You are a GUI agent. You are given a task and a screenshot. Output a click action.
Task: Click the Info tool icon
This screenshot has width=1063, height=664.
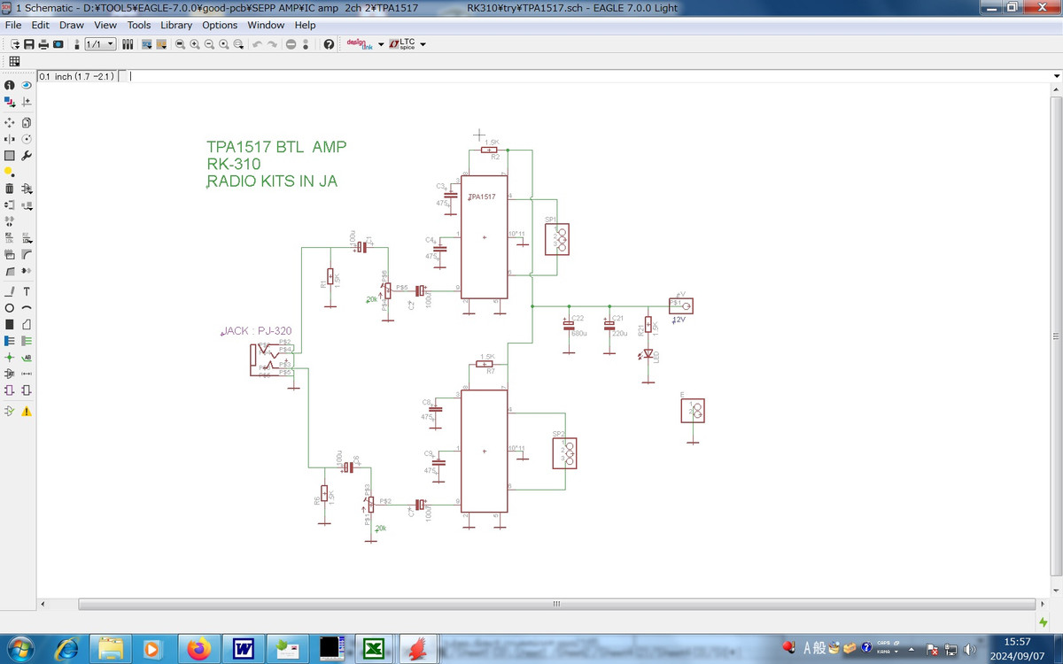coord(9,85)
